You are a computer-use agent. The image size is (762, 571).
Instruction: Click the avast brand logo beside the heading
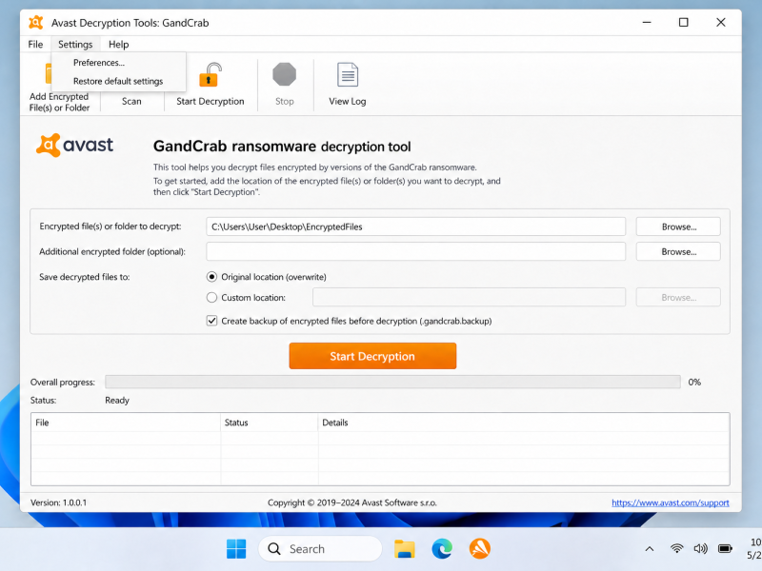coord(74,146)
